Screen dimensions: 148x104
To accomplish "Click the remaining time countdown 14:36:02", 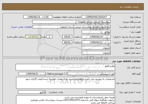I will [33, 37].
